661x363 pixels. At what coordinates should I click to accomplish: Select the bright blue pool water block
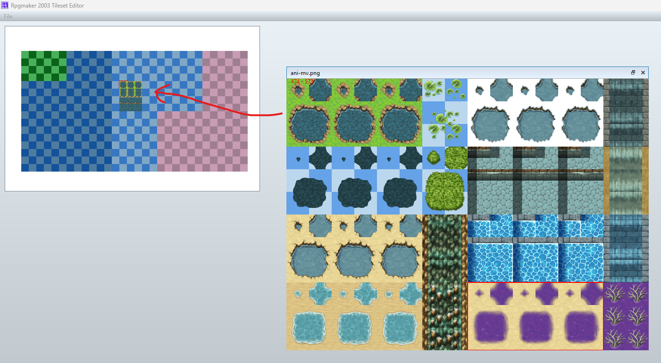click(535, 248)
